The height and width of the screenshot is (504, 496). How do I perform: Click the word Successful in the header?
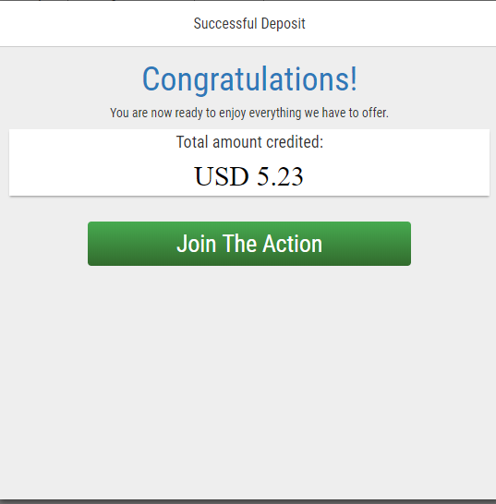point(224,23)
